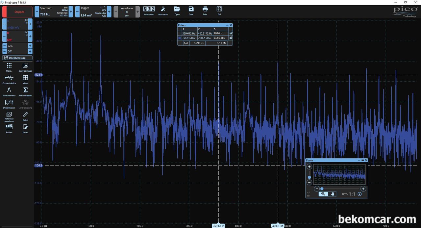Image resolution: width=421 pixels, height=228 pixels.
Task: Increase channel A input range
Action: 30,24
